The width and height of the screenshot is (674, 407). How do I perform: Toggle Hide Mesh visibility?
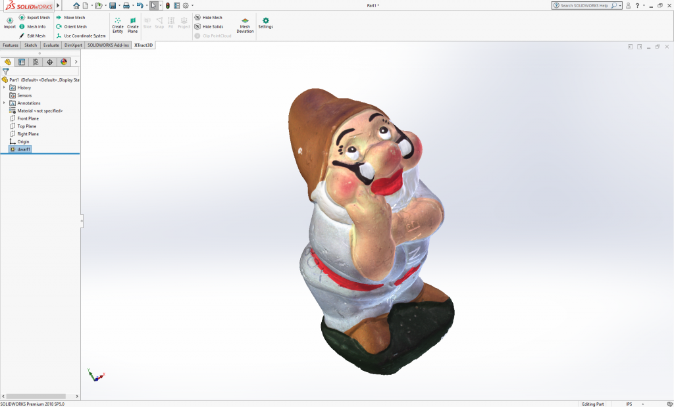point(212,18)
